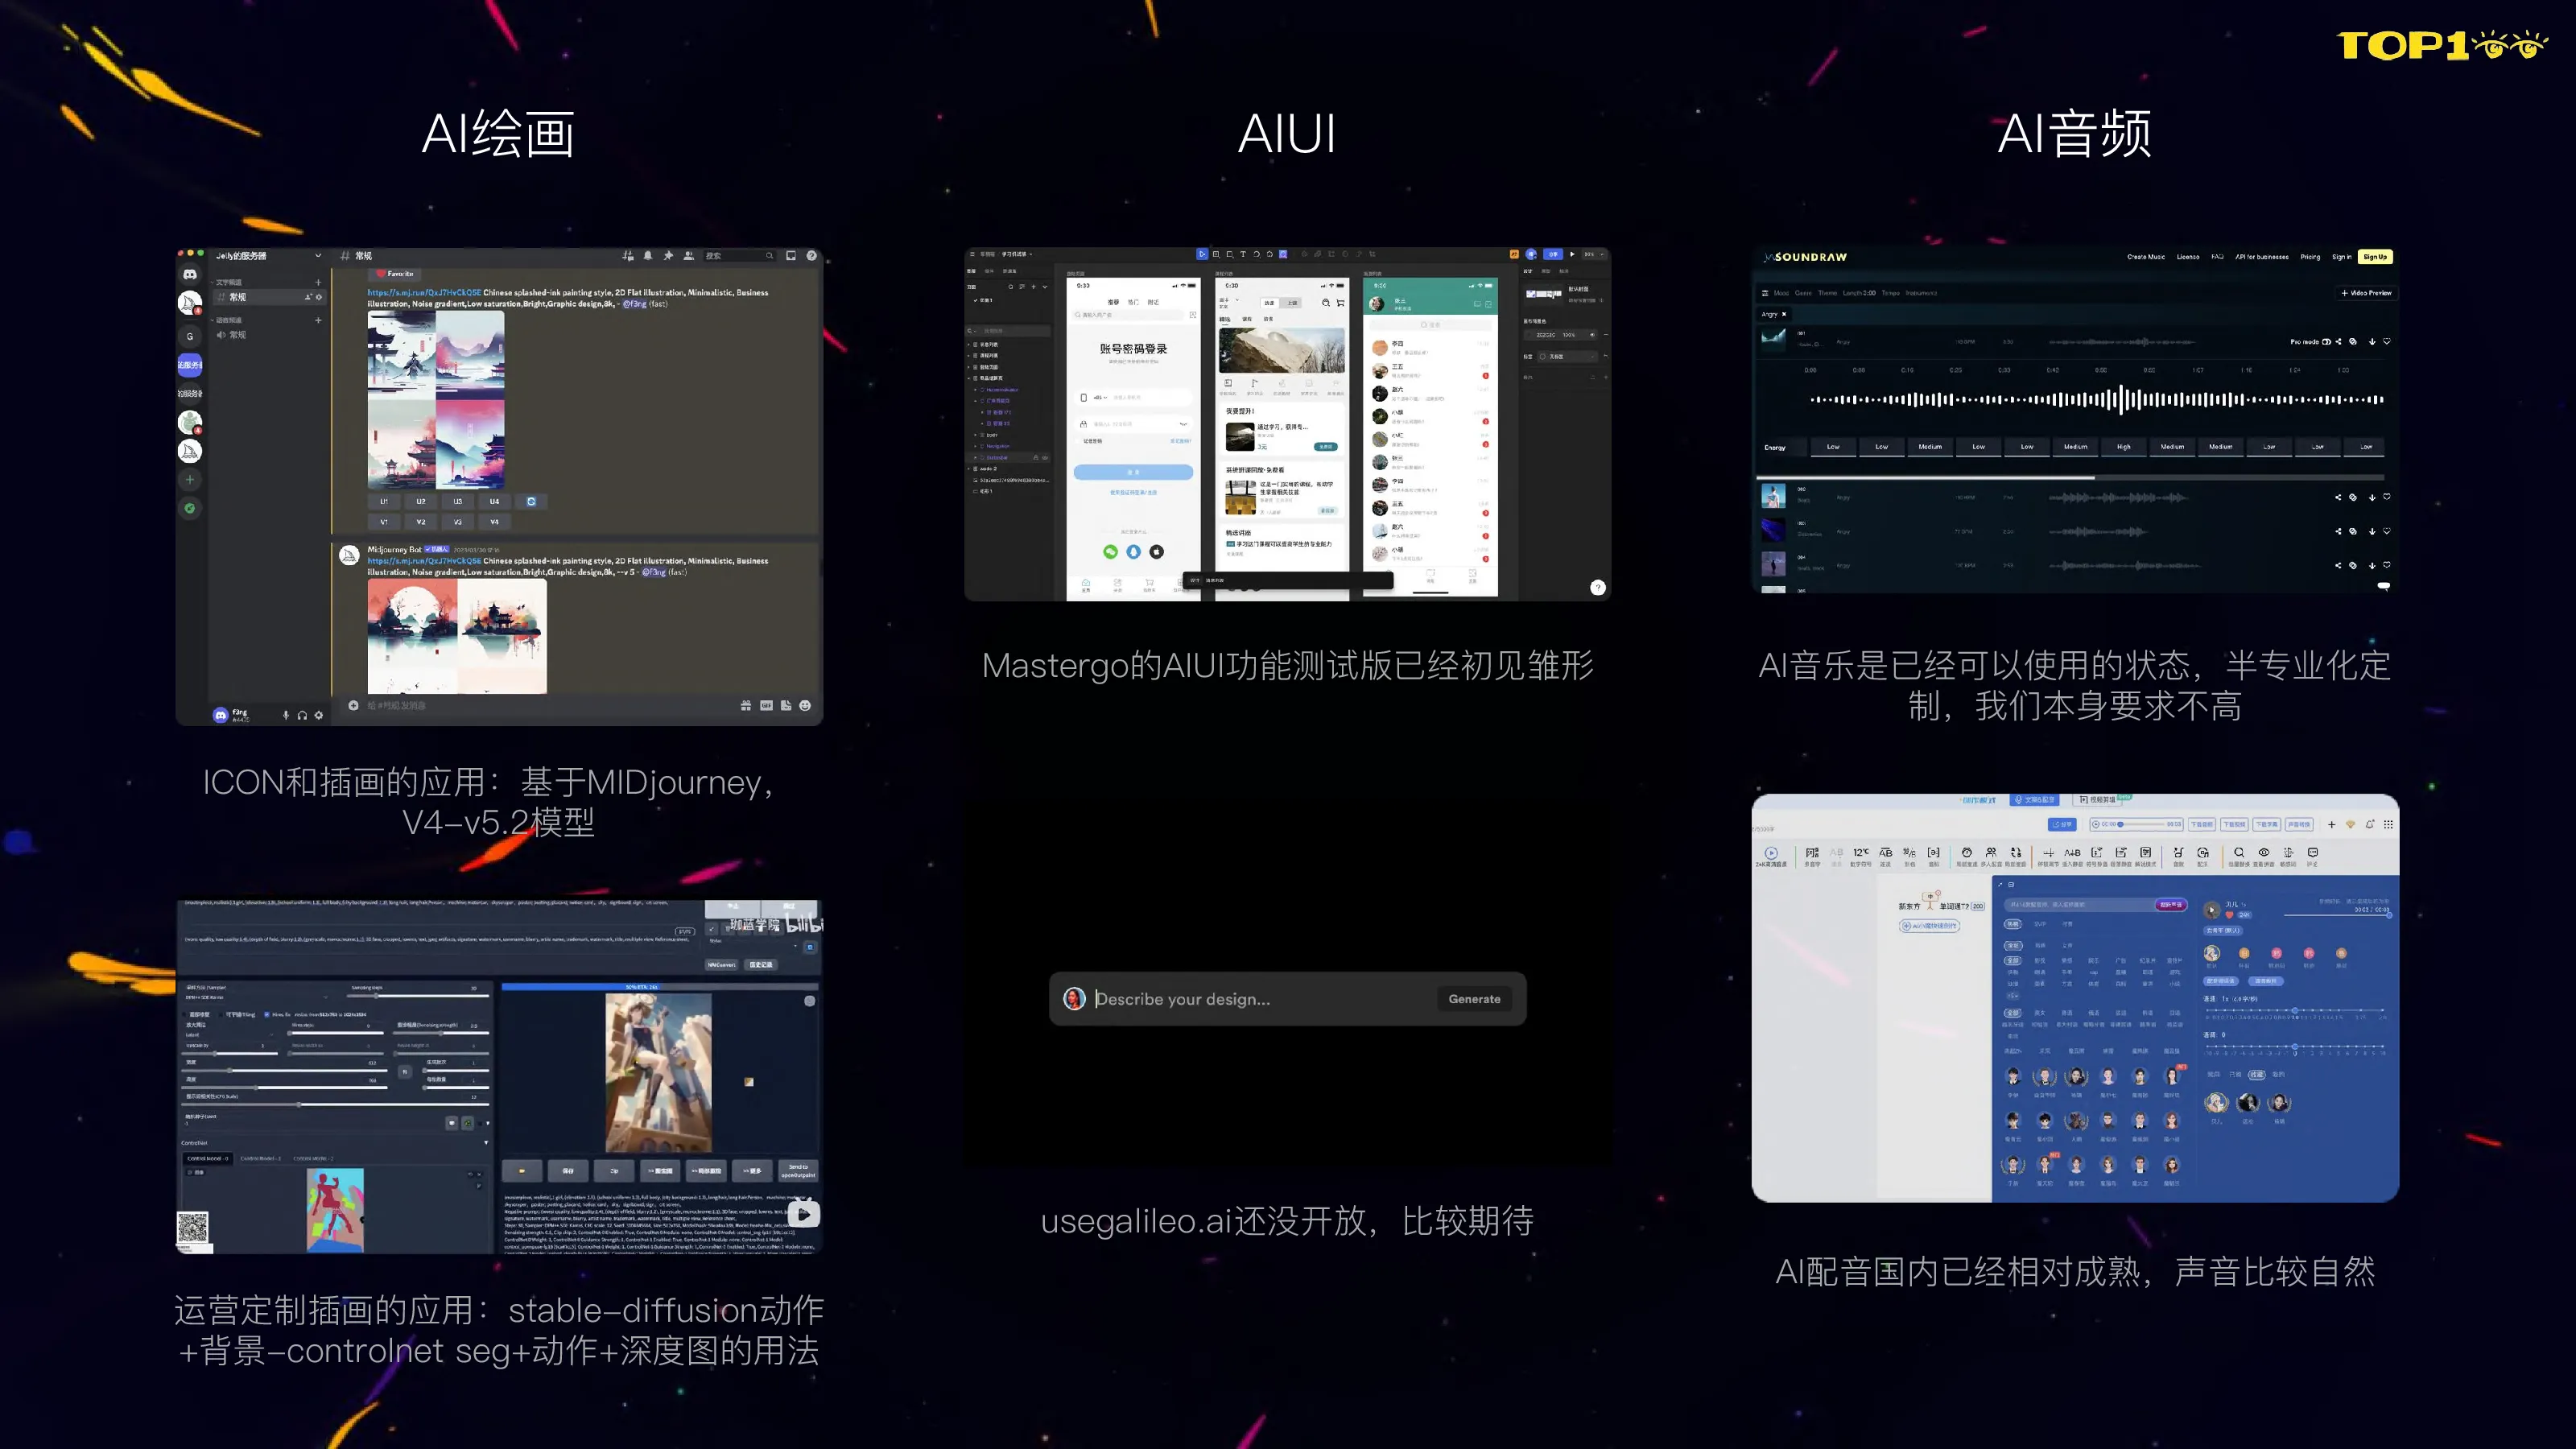Open the Create Music nav item

pyautogui.click(x=2146, y=257)
